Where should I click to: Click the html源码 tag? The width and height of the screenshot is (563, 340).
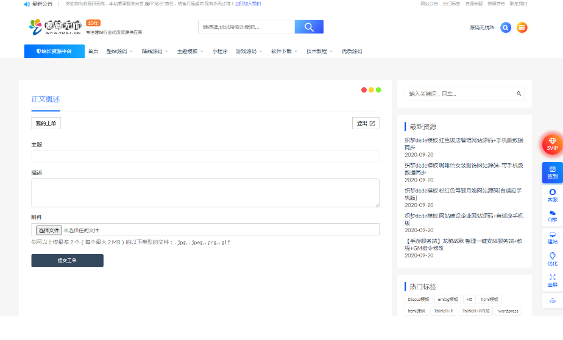pyautogui.click(x=417, y=311)
